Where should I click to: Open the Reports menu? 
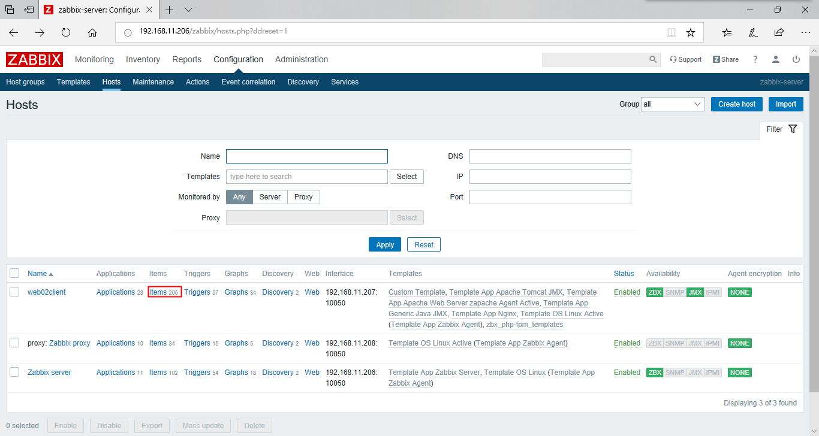(x=186, y=59)
